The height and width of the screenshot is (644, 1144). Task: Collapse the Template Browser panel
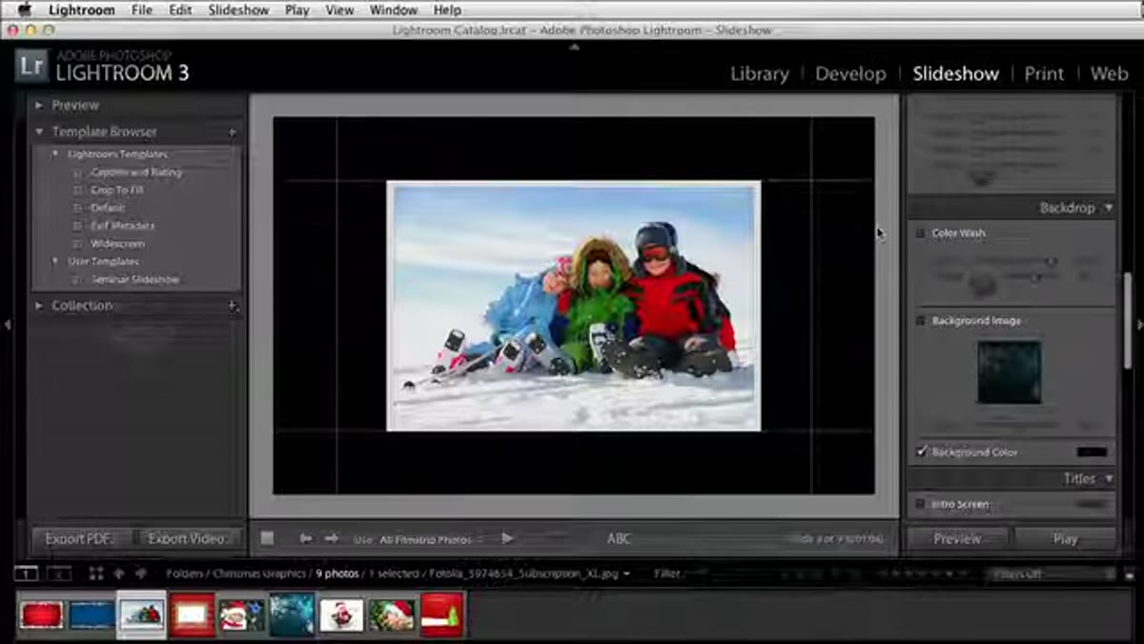[x=39, y=132]
